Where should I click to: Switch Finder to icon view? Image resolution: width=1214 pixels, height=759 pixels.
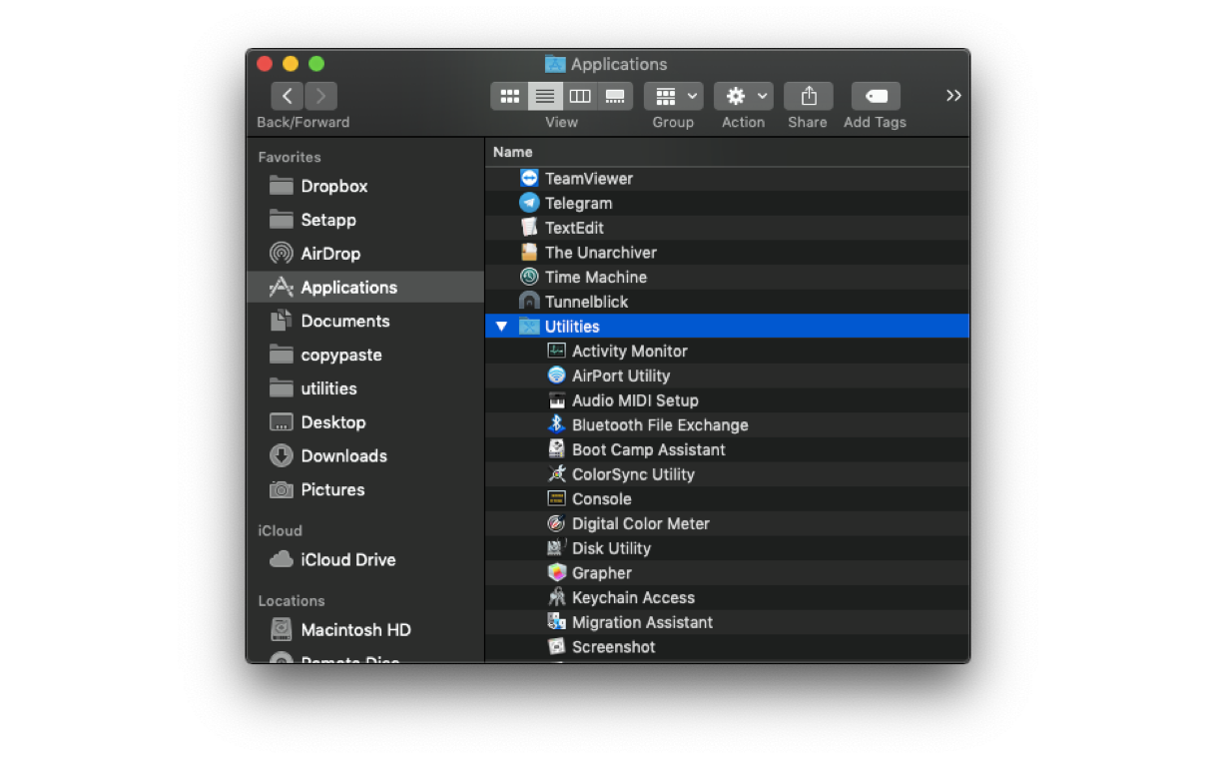point(509,96)
